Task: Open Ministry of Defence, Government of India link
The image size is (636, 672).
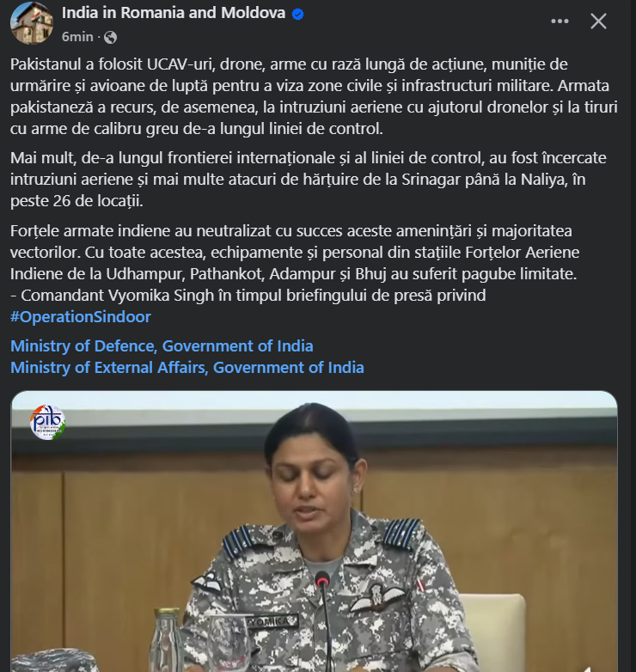Action: coord(162,346)
